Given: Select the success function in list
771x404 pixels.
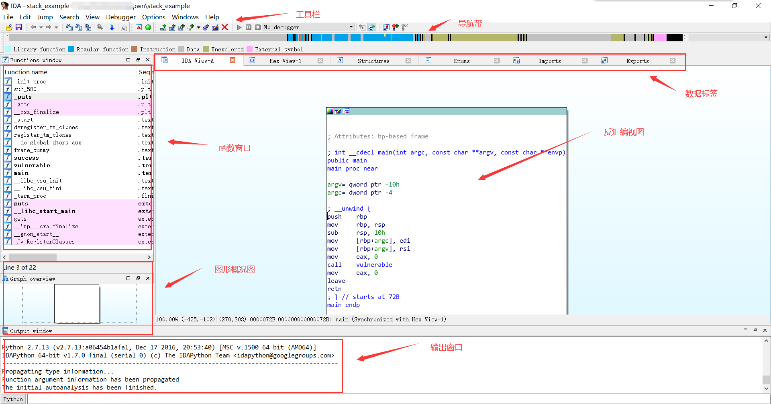Looking at the screenshot, I should [78, 158].
